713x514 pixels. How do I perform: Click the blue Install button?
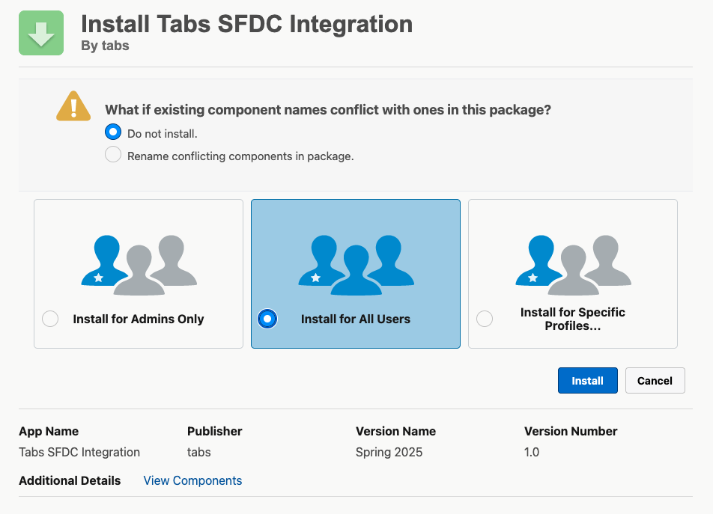(x=587, y=380)
